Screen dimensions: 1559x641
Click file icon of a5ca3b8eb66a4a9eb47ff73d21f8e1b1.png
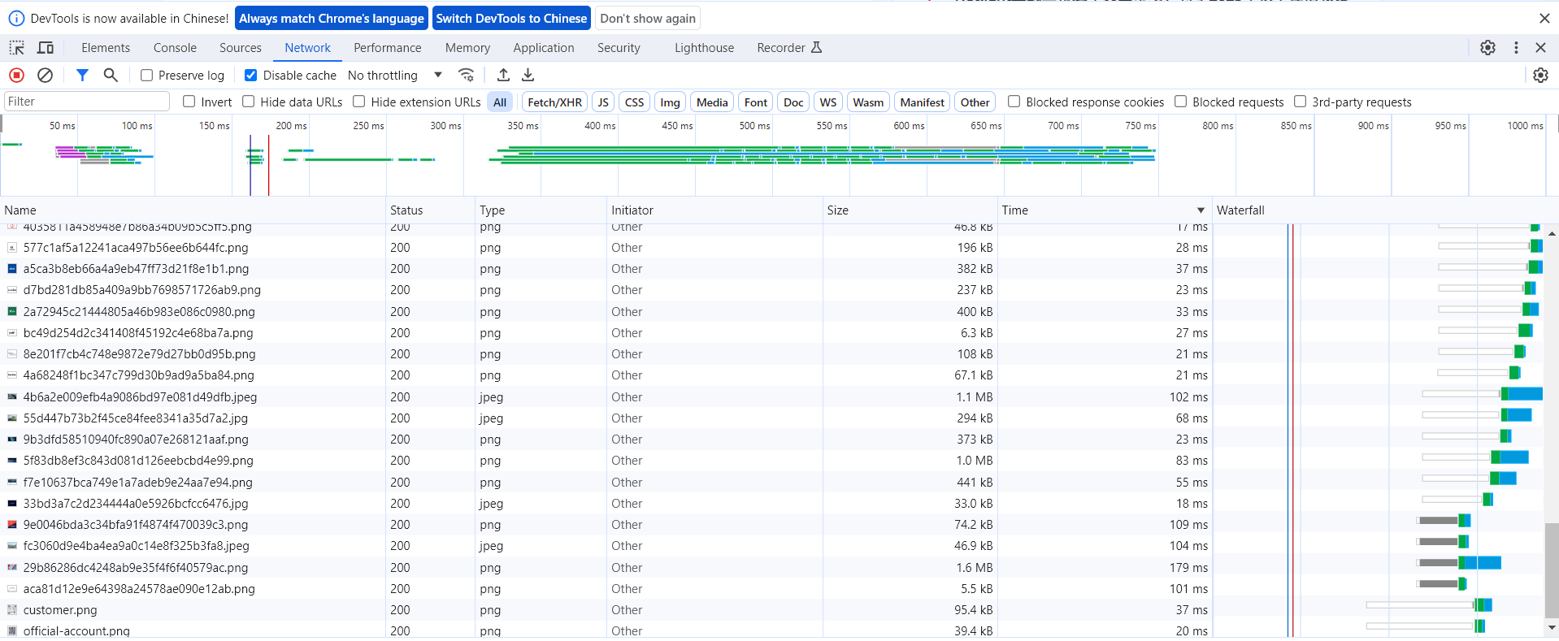[12, 269]
